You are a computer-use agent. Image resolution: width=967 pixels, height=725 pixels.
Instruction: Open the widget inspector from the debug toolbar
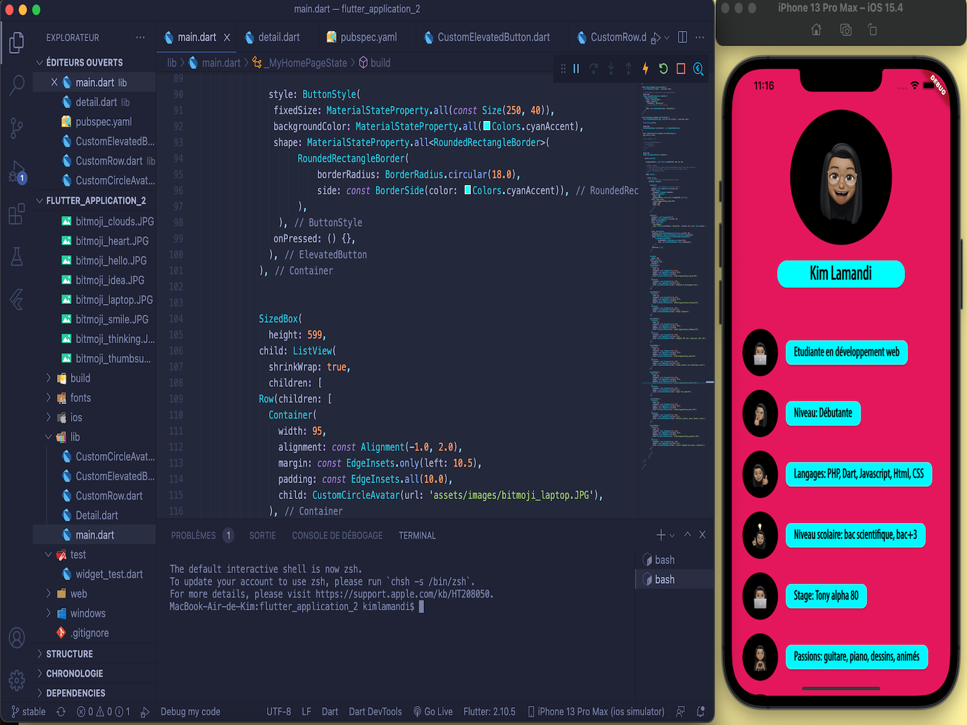point(699,68)
